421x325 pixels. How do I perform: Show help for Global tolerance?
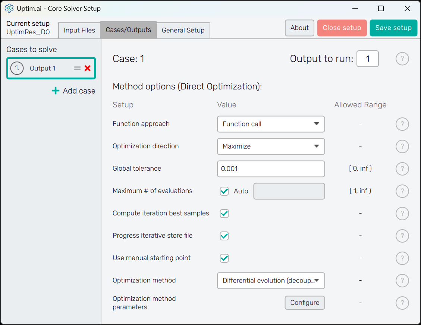pos(402,169)
